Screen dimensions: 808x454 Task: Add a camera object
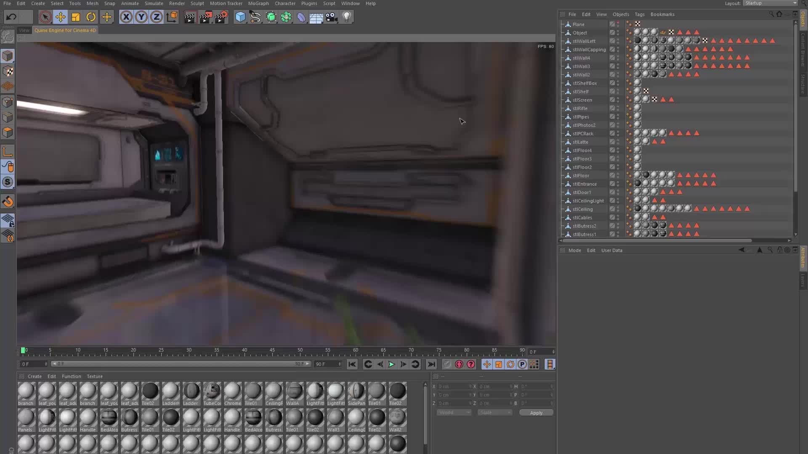332,17
